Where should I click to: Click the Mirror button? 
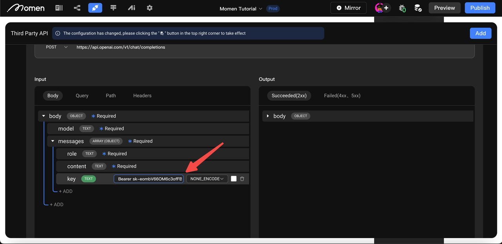tap(348, 8)
